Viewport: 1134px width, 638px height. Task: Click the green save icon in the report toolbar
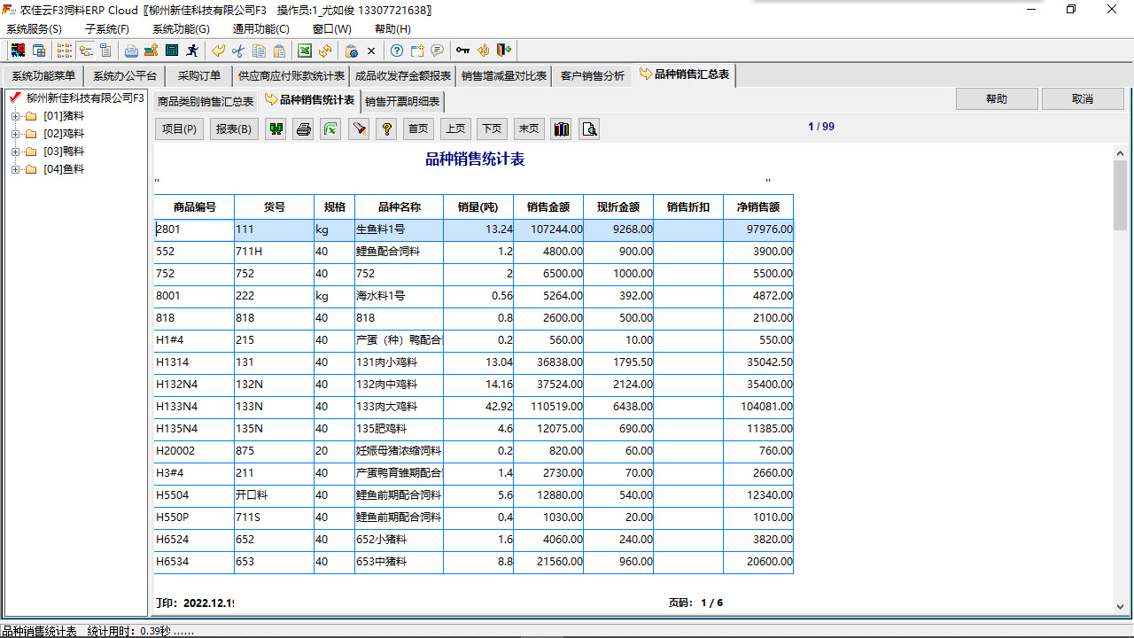pos(276,128)
